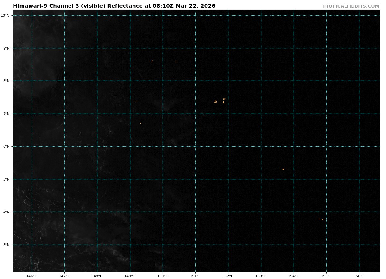This screenshot has width=386, height=279.
Task: Click grid intersection of 5°N and 150°E
Action: coord(163,179)
